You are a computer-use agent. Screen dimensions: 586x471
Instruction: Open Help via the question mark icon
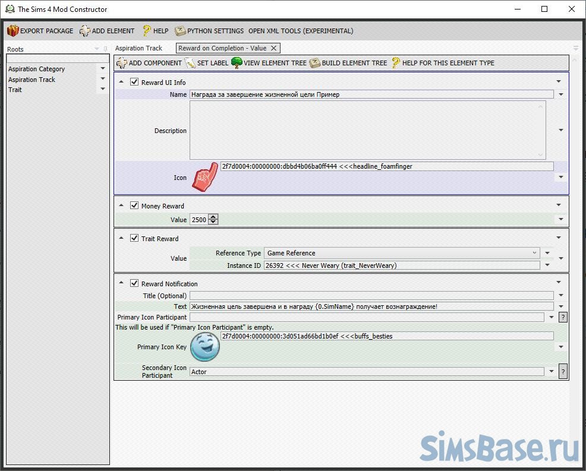(147, 31)
